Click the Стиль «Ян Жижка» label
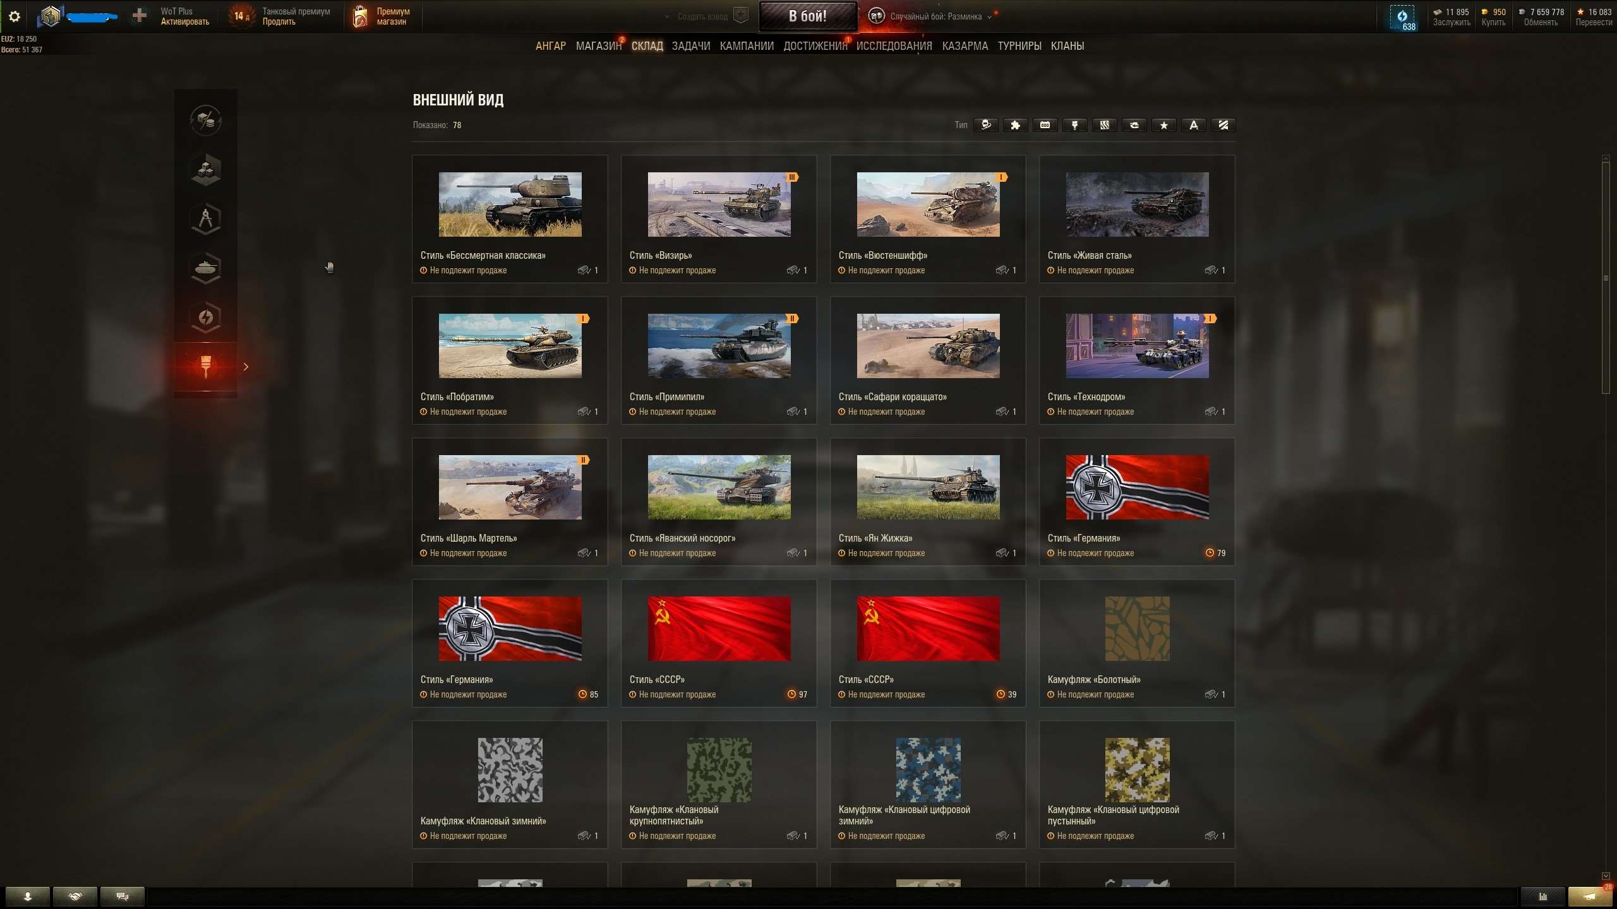Image resolution: width=1617 pixels, height=909 pixels. pyautogui.click(x=875, y=538)
